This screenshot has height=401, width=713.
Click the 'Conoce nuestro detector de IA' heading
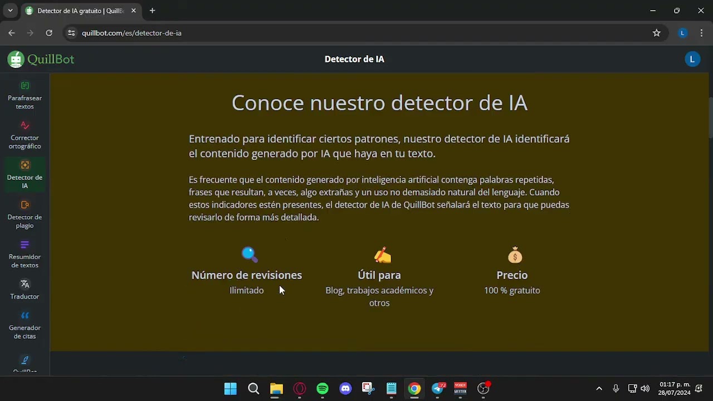pyautogui.click(x=379, y=103)
